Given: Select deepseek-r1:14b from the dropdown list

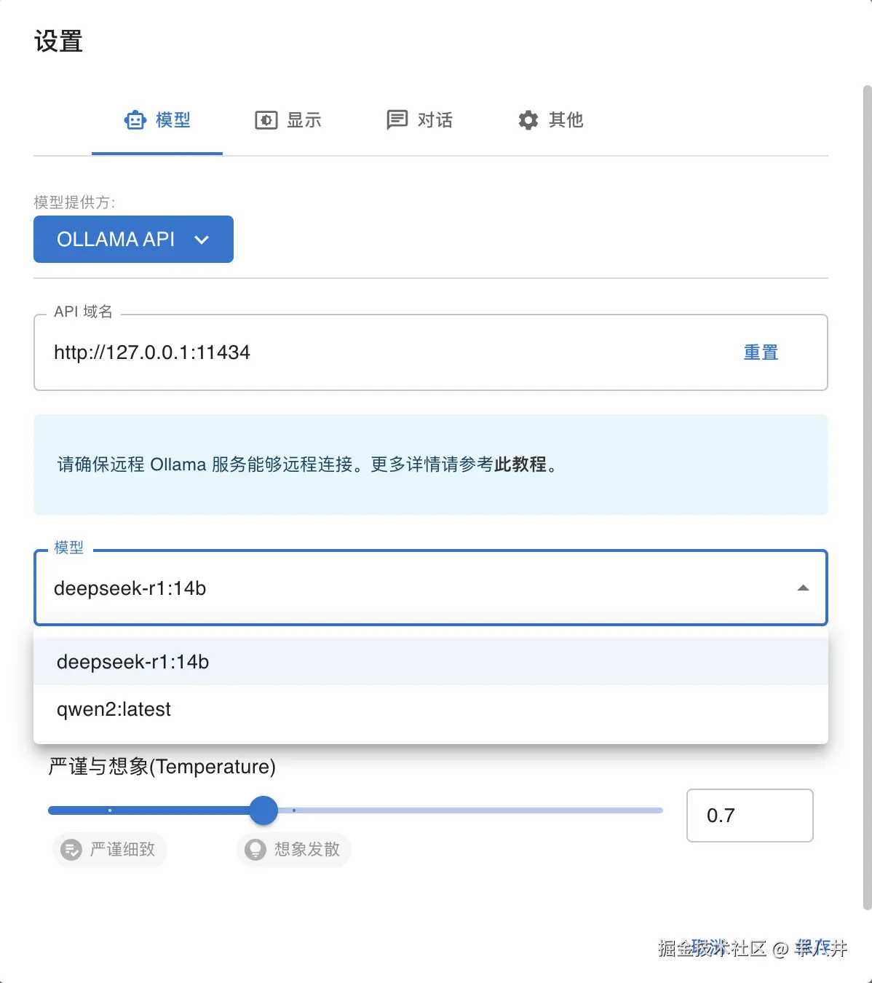Looking at the screenshot, I should [x=431, y=662].
